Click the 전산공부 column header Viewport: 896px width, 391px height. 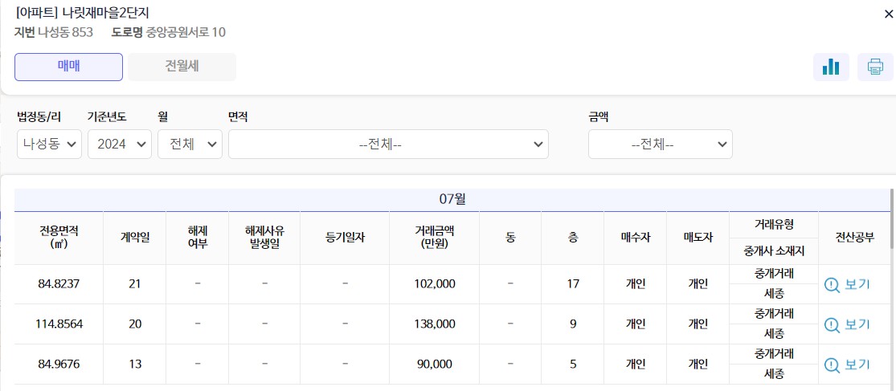[854, 238]
